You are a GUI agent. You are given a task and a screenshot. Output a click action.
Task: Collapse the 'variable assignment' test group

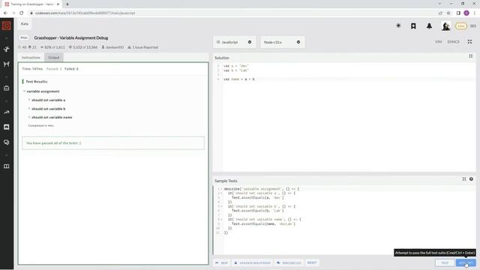(24, 91)
